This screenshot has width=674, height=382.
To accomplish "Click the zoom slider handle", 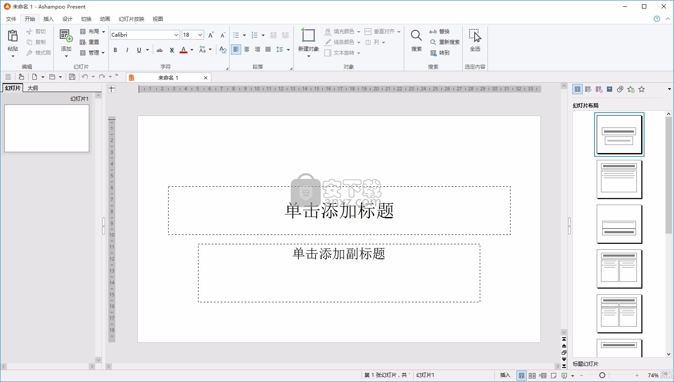I will 602,376.
